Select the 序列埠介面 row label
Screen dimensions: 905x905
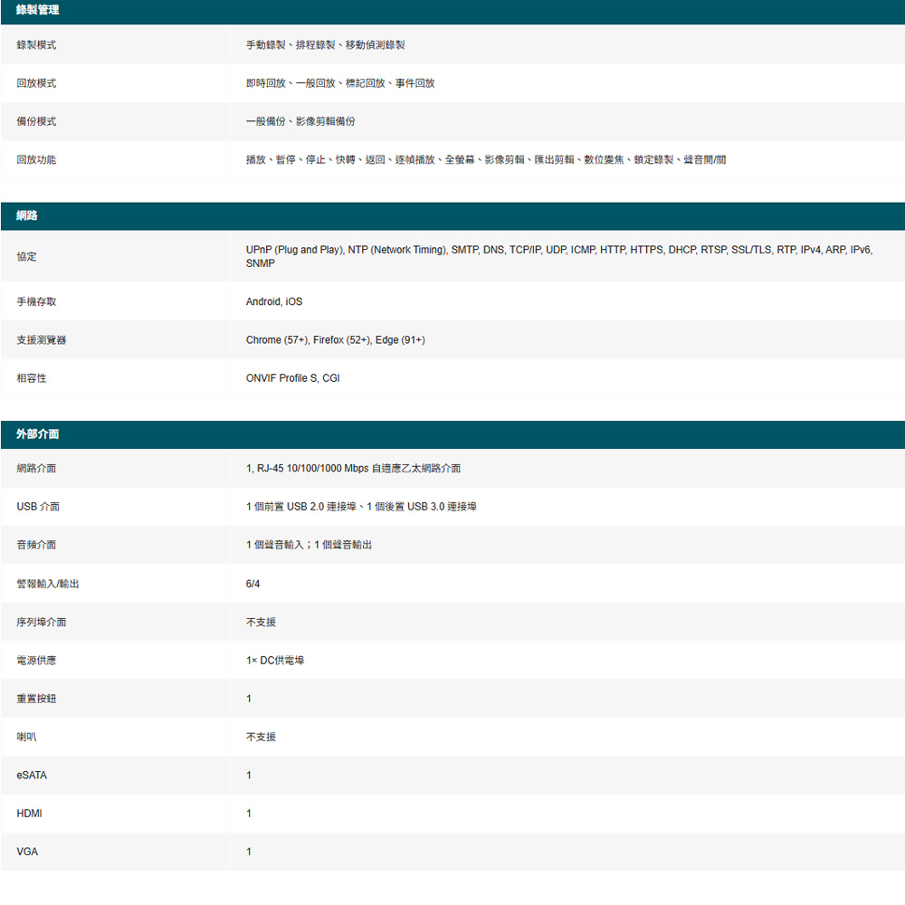point(41,623)
